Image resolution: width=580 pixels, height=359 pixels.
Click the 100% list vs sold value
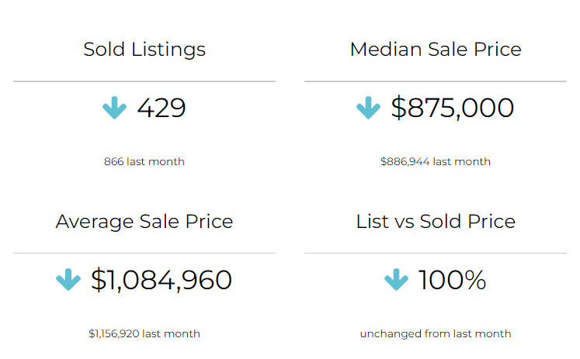453,280
